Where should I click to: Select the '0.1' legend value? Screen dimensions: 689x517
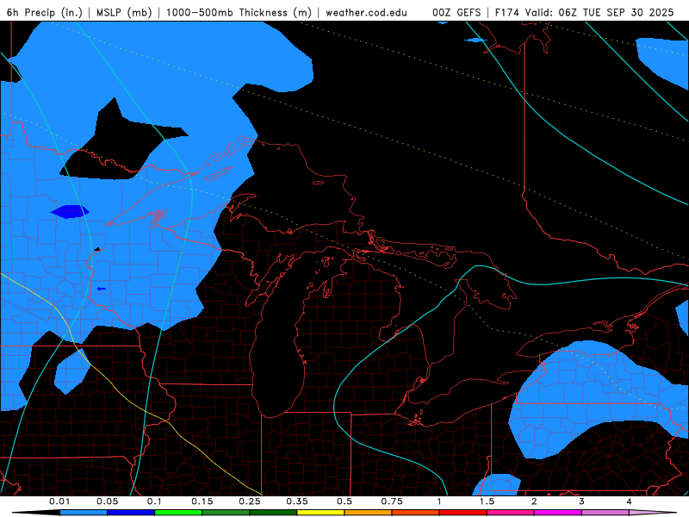coord(154,501)
